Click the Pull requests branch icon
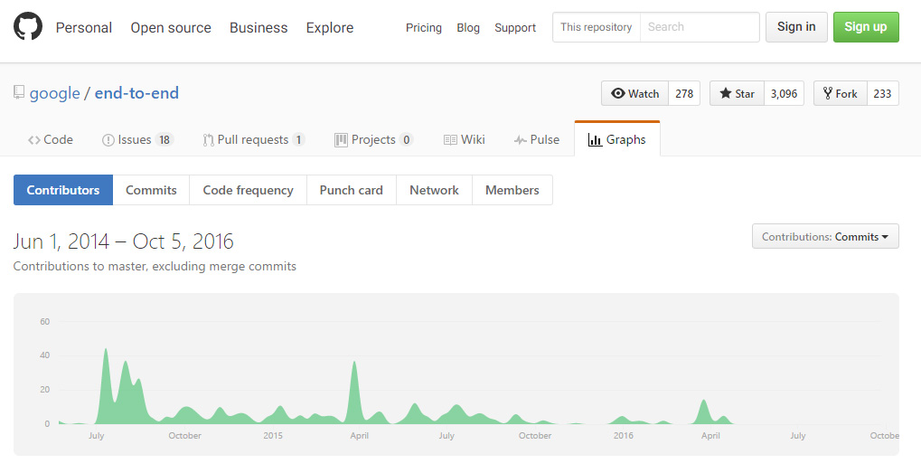The height and width of the screenshot is (473, 921). [209, 140]
